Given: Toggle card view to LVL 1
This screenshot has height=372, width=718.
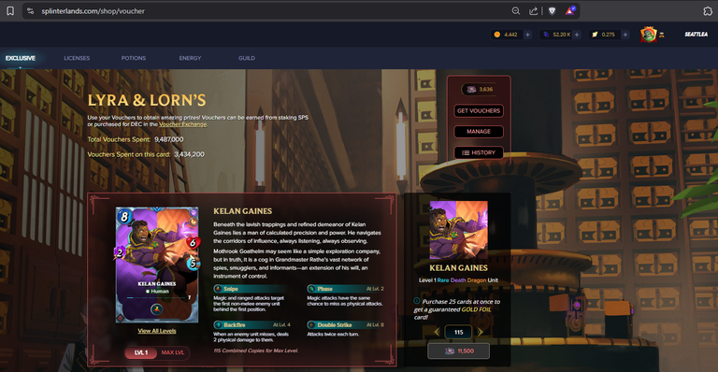Looking at the screenshot, I should point(141,352).
